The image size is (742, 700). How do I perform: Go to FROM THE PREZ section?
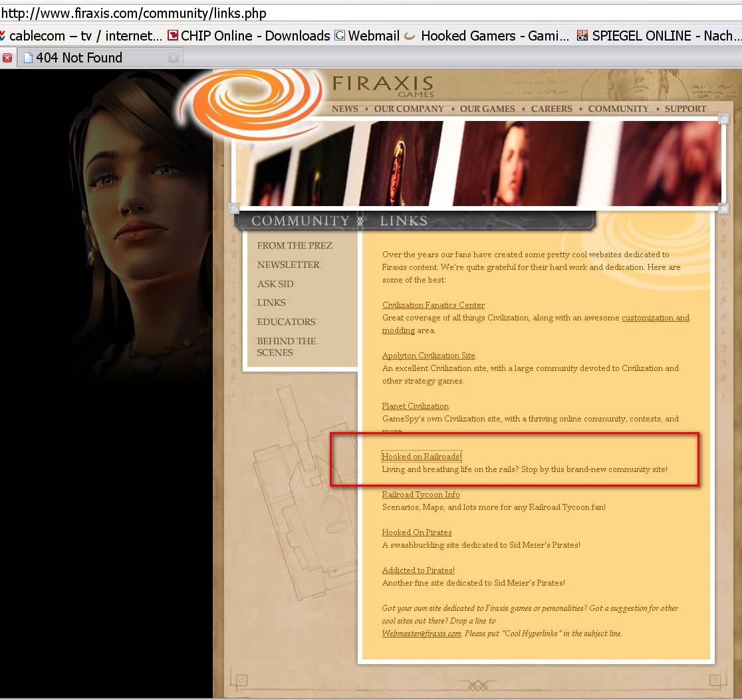click(x=295, y=246)
